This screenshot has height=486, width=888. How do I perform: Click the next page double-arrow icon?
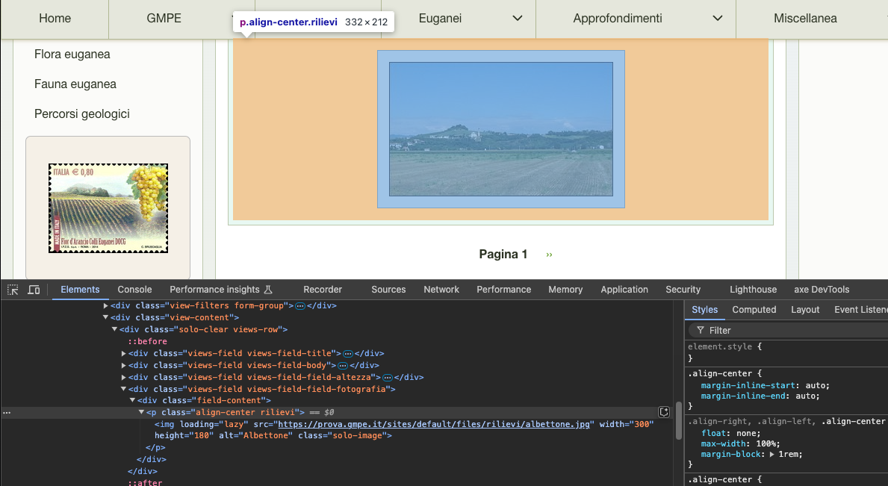(x=550, y=255)
